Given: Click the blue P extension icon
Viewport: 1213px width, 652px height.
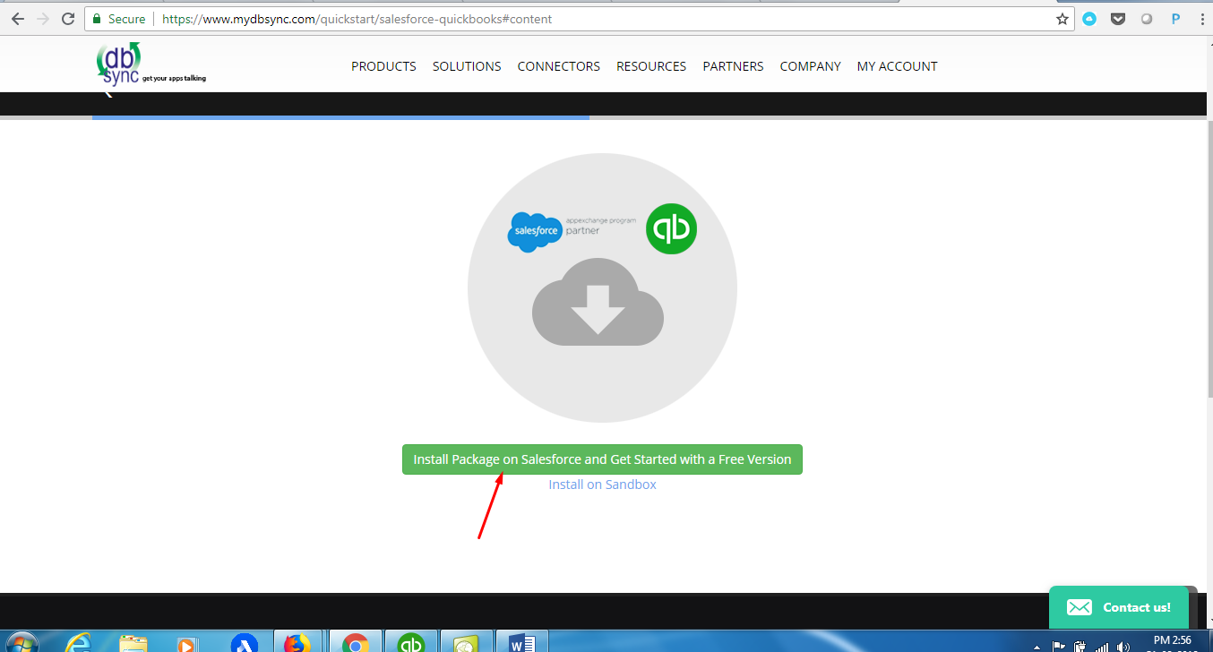Looking at the screenshot, I should (1175, 19).
